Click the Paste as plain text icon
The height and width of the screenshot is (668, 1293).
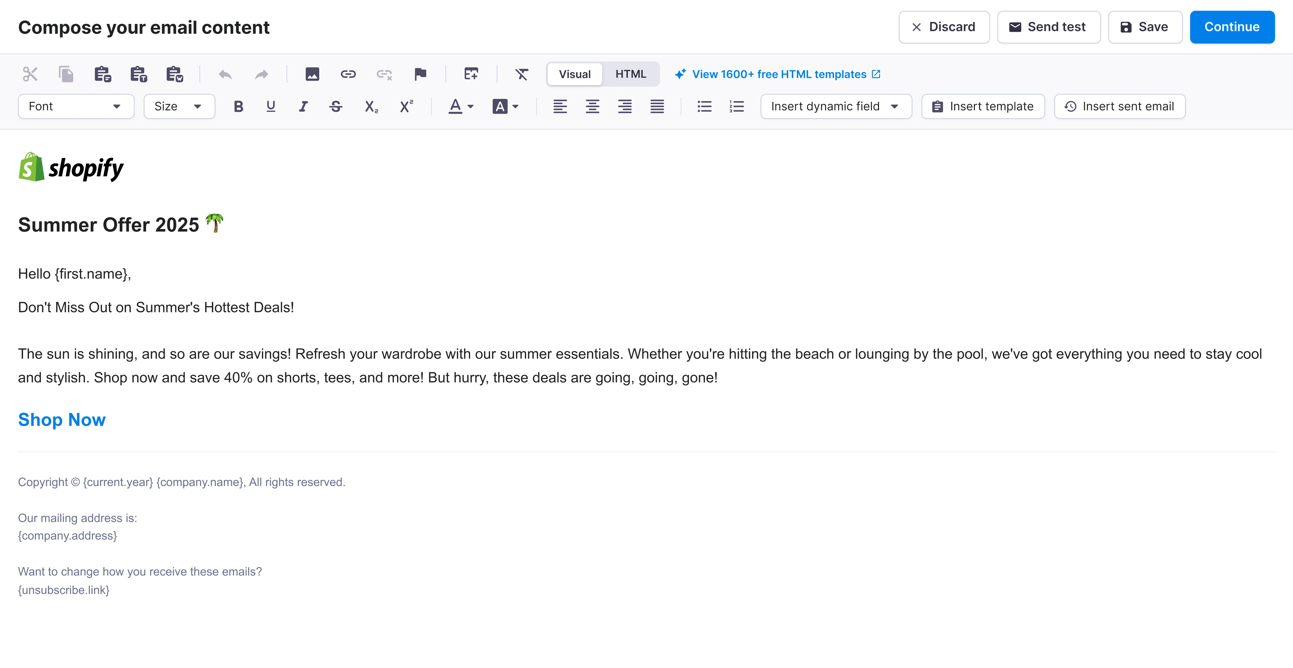138,74
